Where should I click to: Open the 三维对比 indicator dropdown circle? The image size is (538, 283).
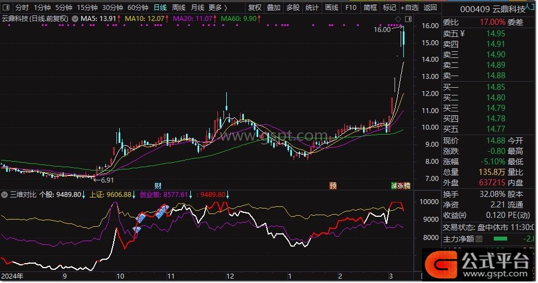coord(4,195)
